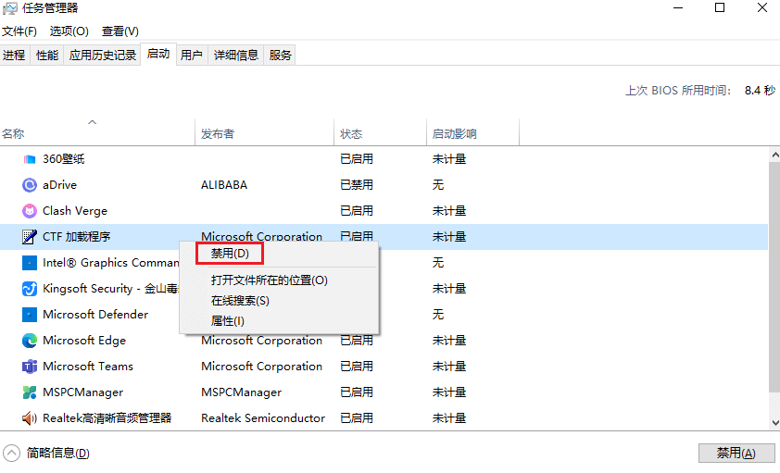Click 已启用 status in MSPCManager row
This screenshot has height=473, width=780.
(357, 392)
